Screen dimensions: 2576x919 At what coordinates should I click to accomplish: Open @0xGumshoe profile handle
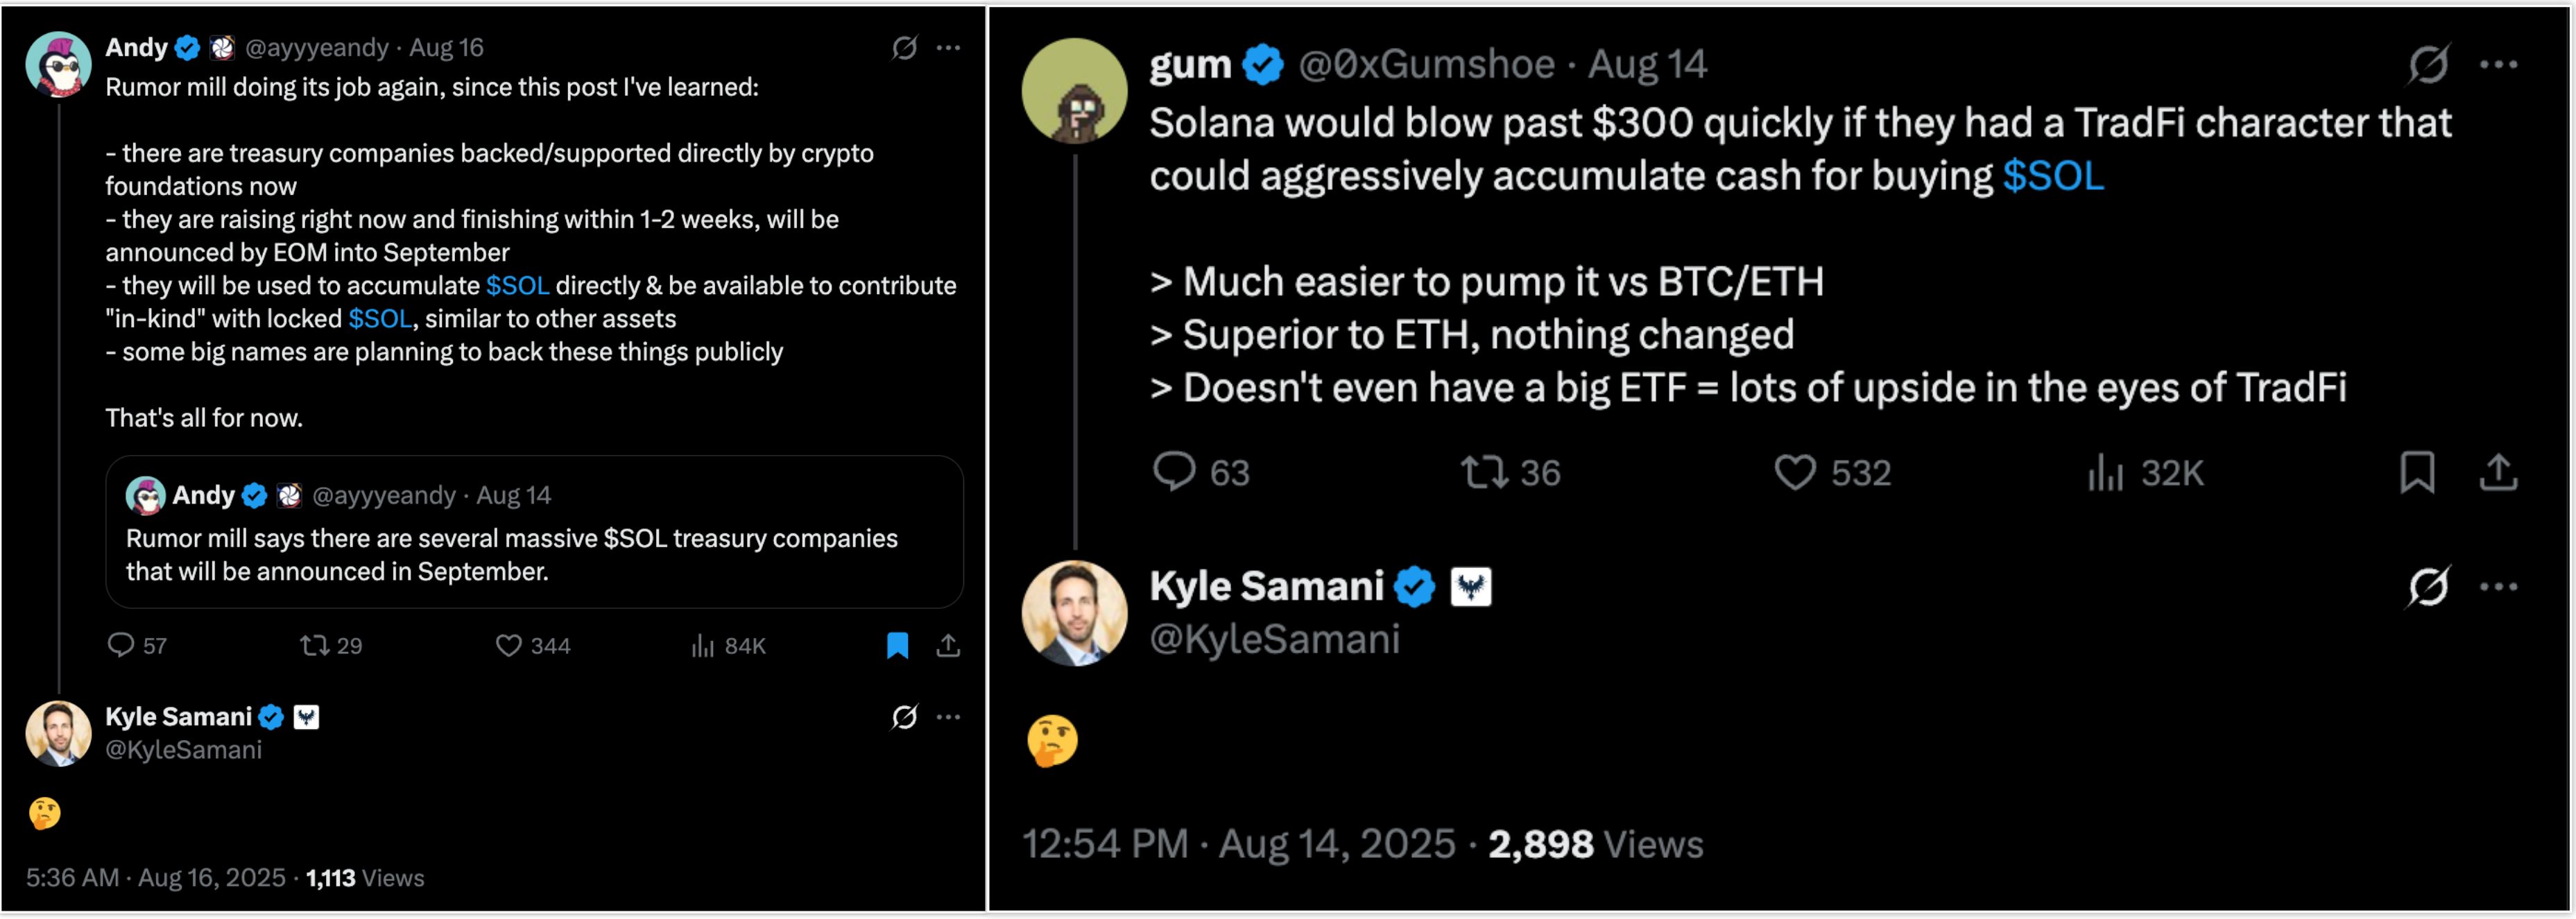tap(1426, 65)
